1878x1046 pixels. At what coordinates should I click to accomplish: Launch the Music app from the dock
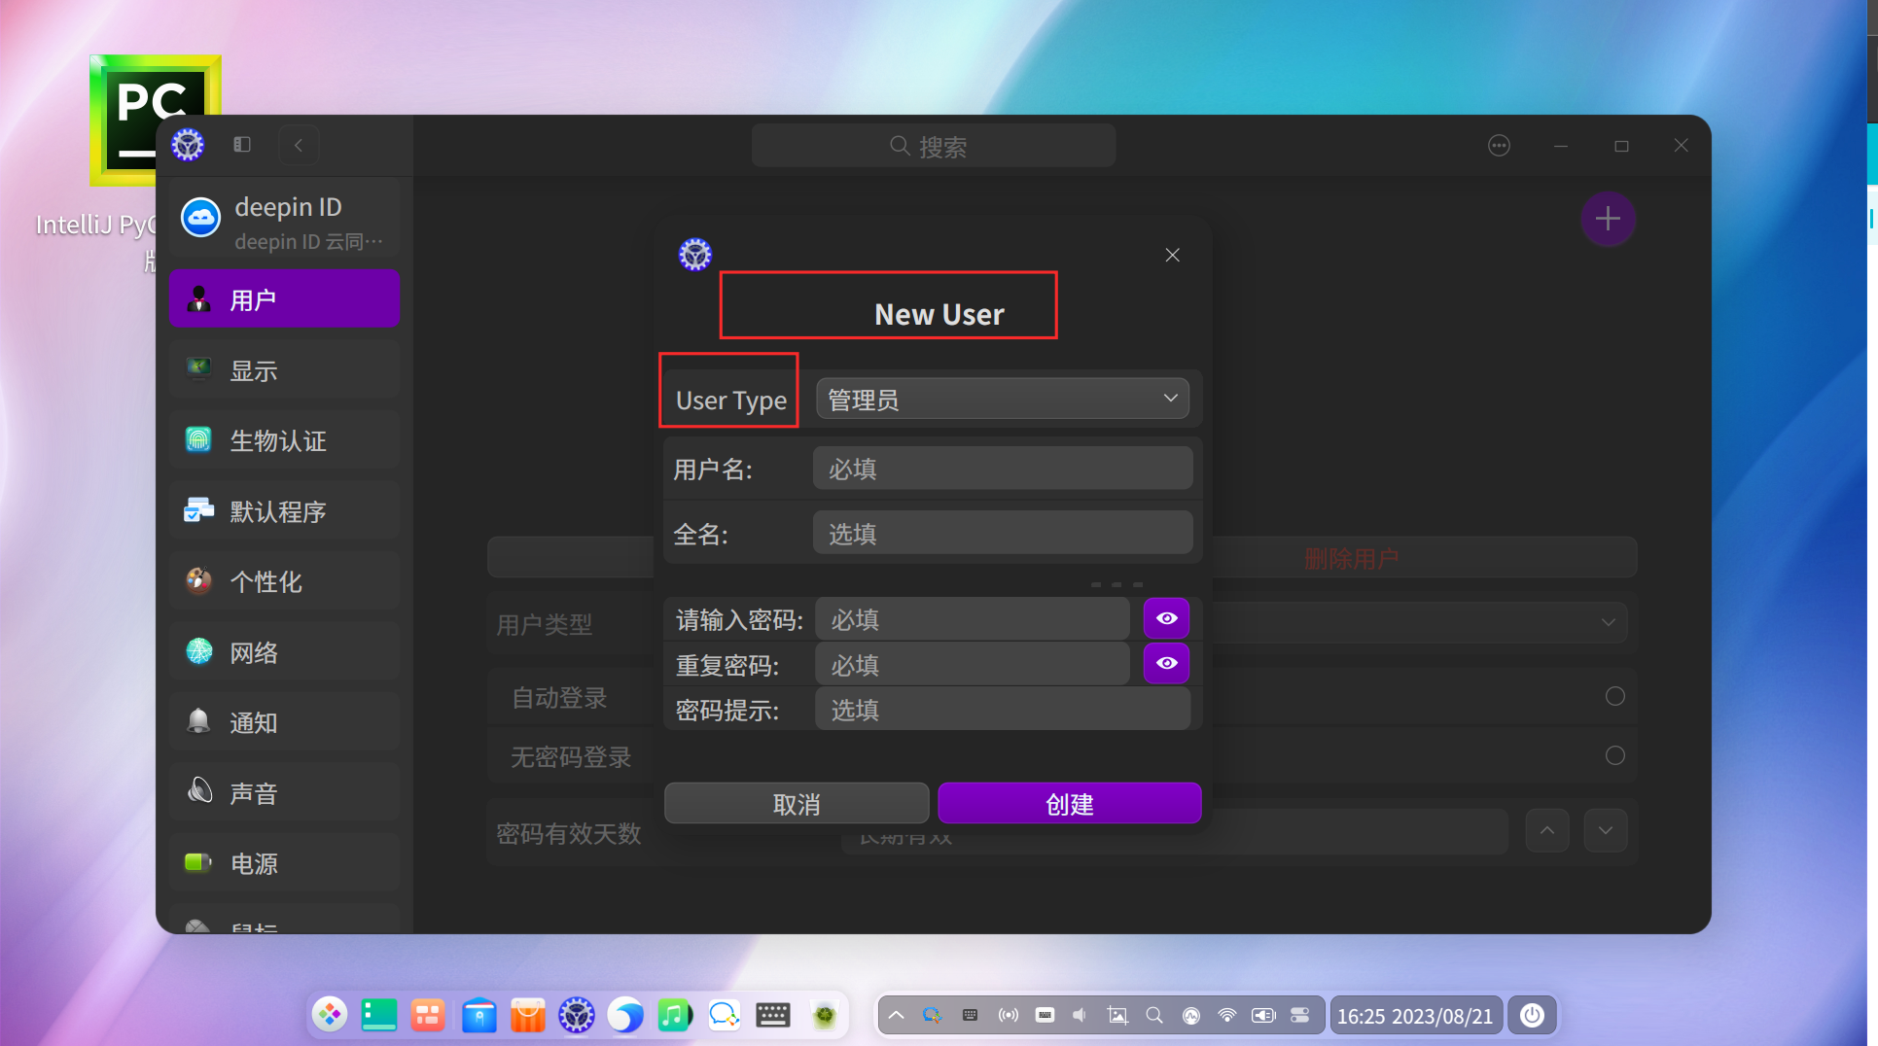(x=674, y=1015)
